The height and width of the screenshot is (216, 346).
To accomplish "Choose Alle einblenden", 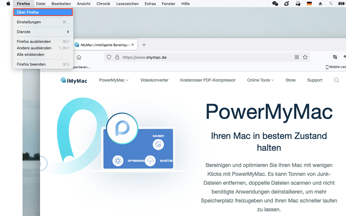I will click(43, 54).
